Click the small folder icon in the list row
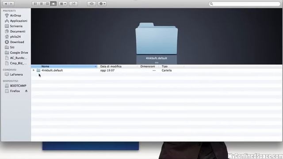The image size is (283, 159). [38, 70]
